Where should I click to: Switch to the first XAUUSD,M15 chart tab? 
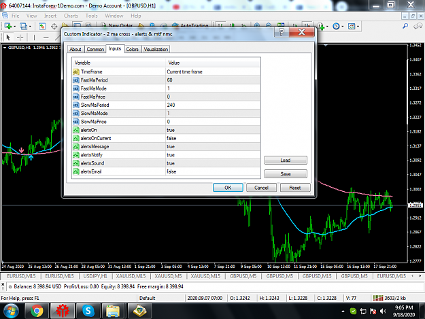tap(131, 276)
